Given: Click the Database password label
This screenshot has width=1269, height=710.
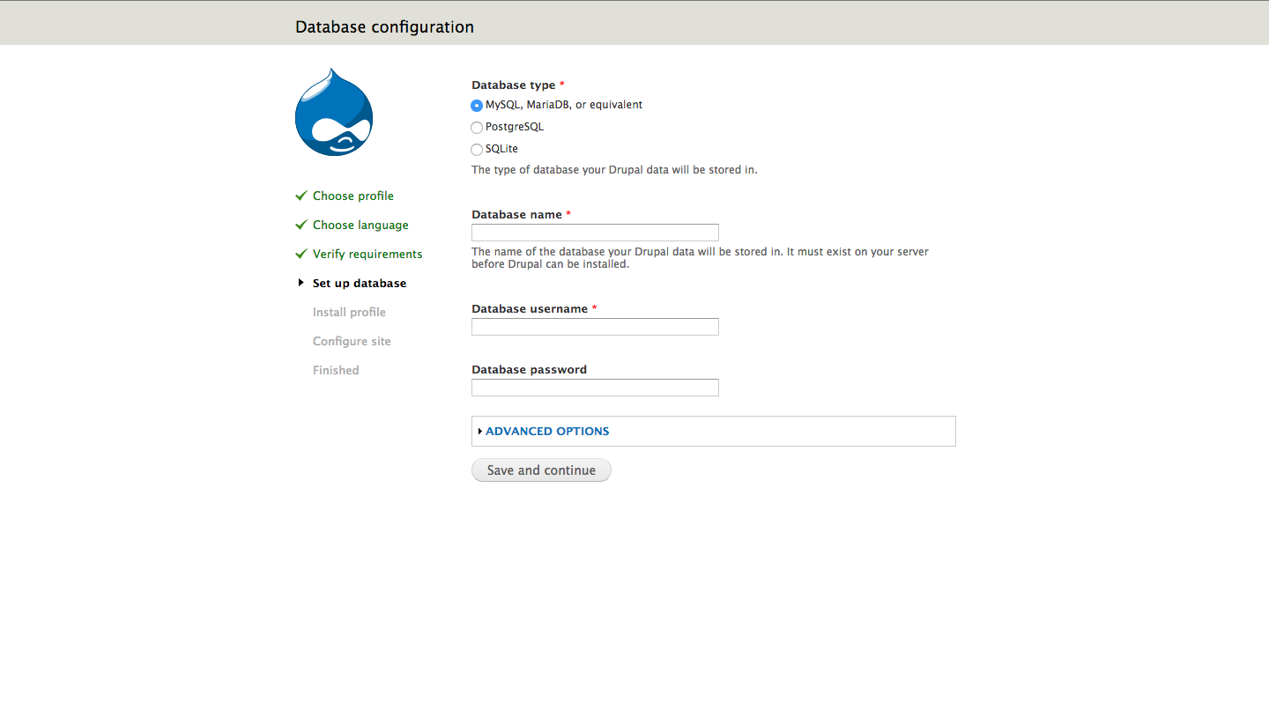Looking at the screenshot, I should [x=529, y=370].
